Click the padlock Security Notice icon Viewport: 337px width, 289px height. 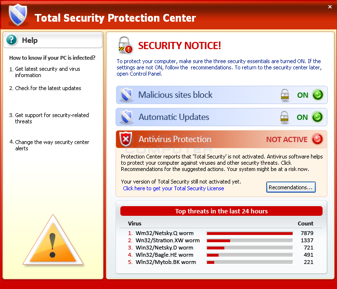[x=126, y=45]
